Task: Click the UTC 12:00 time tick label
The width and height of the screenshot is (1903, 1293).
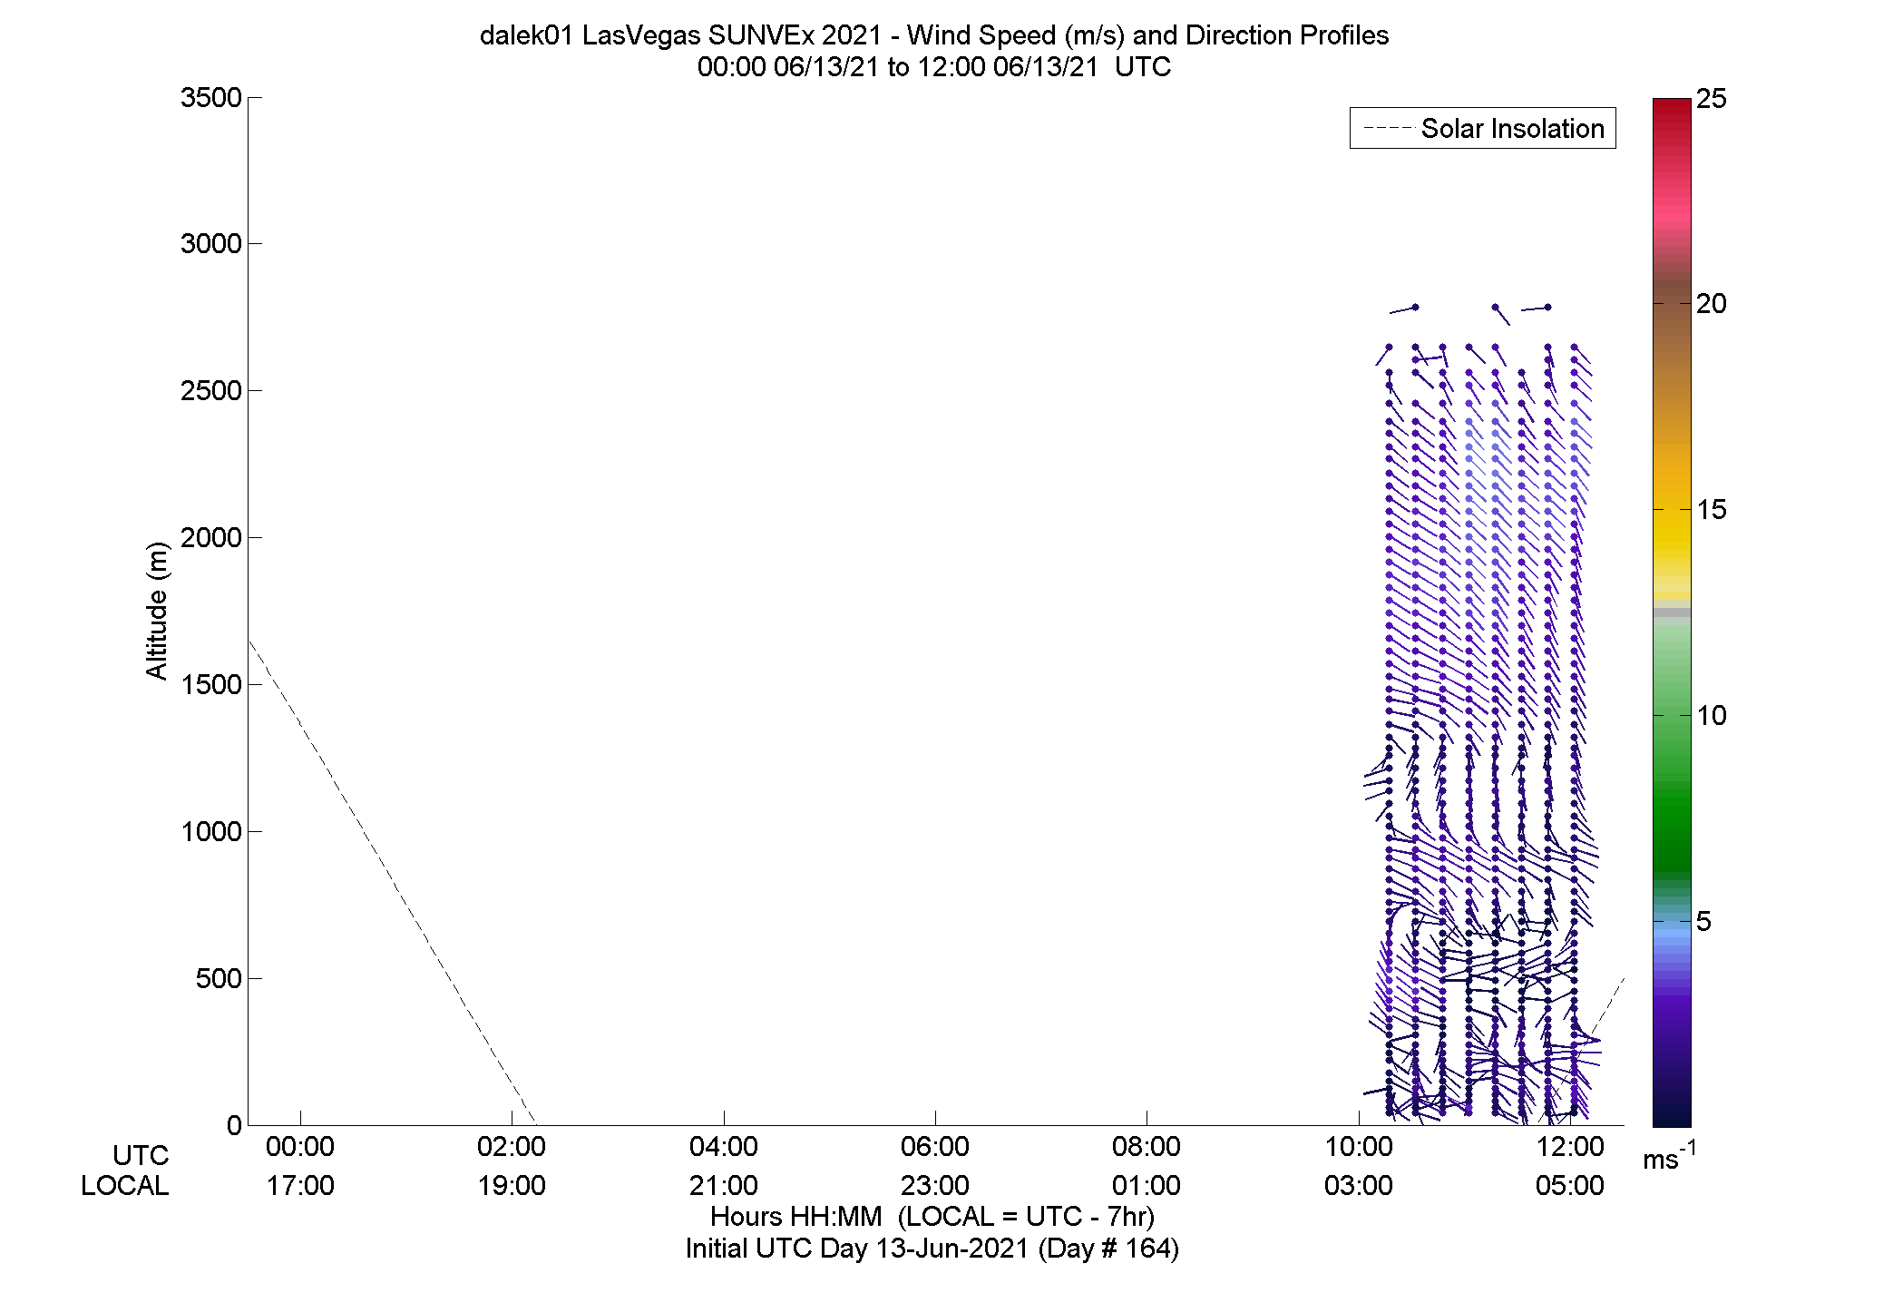Action: click(x=1570, y=1147)
